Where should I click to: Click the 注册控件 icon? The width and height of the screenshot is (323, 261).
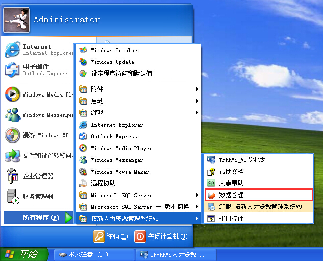click(x=211, y=218)
